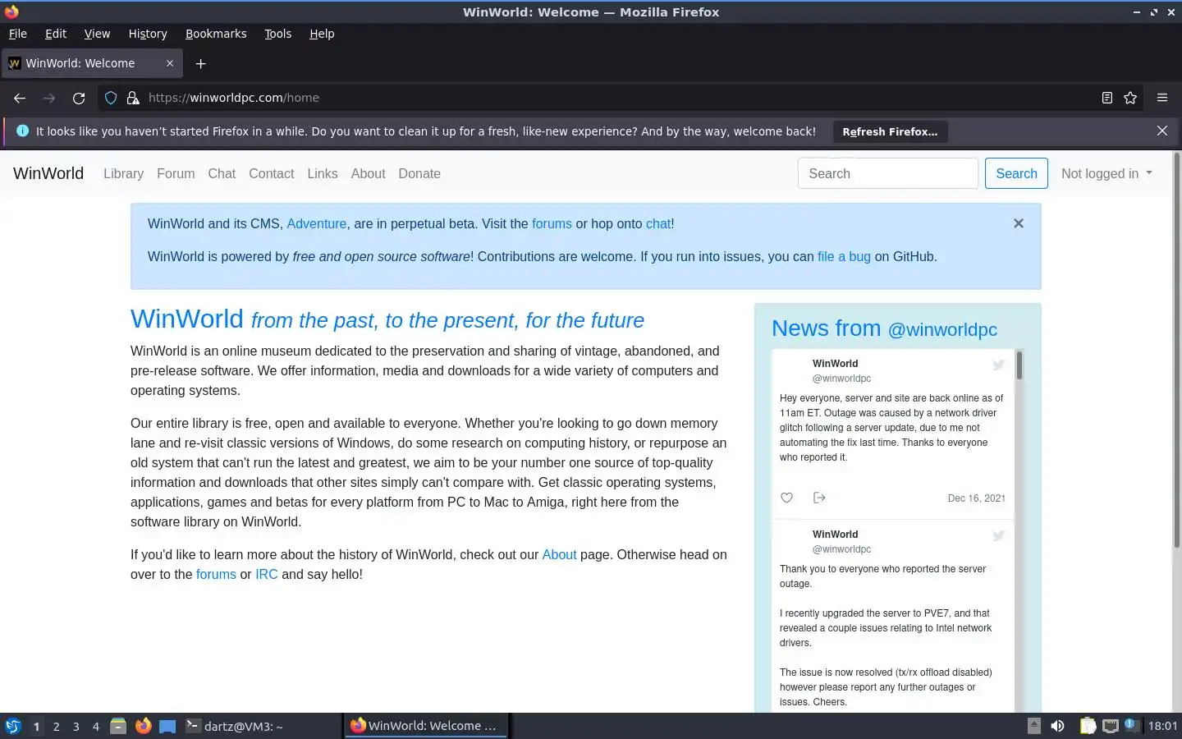The height and width of the screenshot is (739, 1182).
Task: Click the 18:01 clock
Action: [1162, 726]
